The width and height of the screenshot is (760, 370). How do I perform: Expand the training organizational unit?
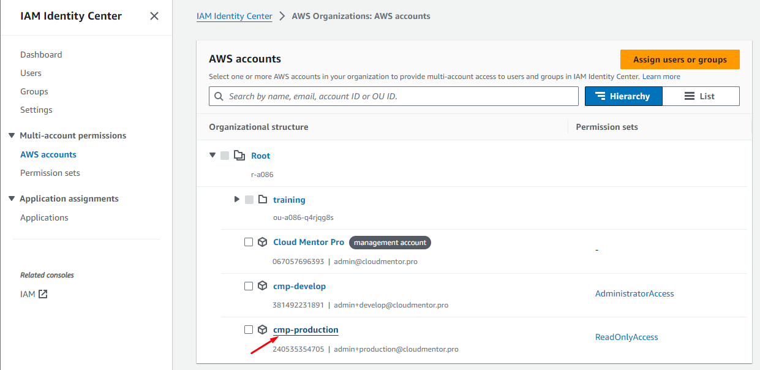click(x=237, y=200)
